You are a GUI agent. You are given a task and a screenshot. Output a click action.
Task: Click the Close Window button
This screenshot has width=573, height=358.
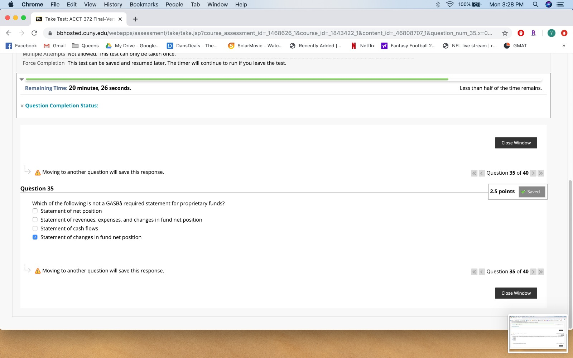tap(516, 142)
